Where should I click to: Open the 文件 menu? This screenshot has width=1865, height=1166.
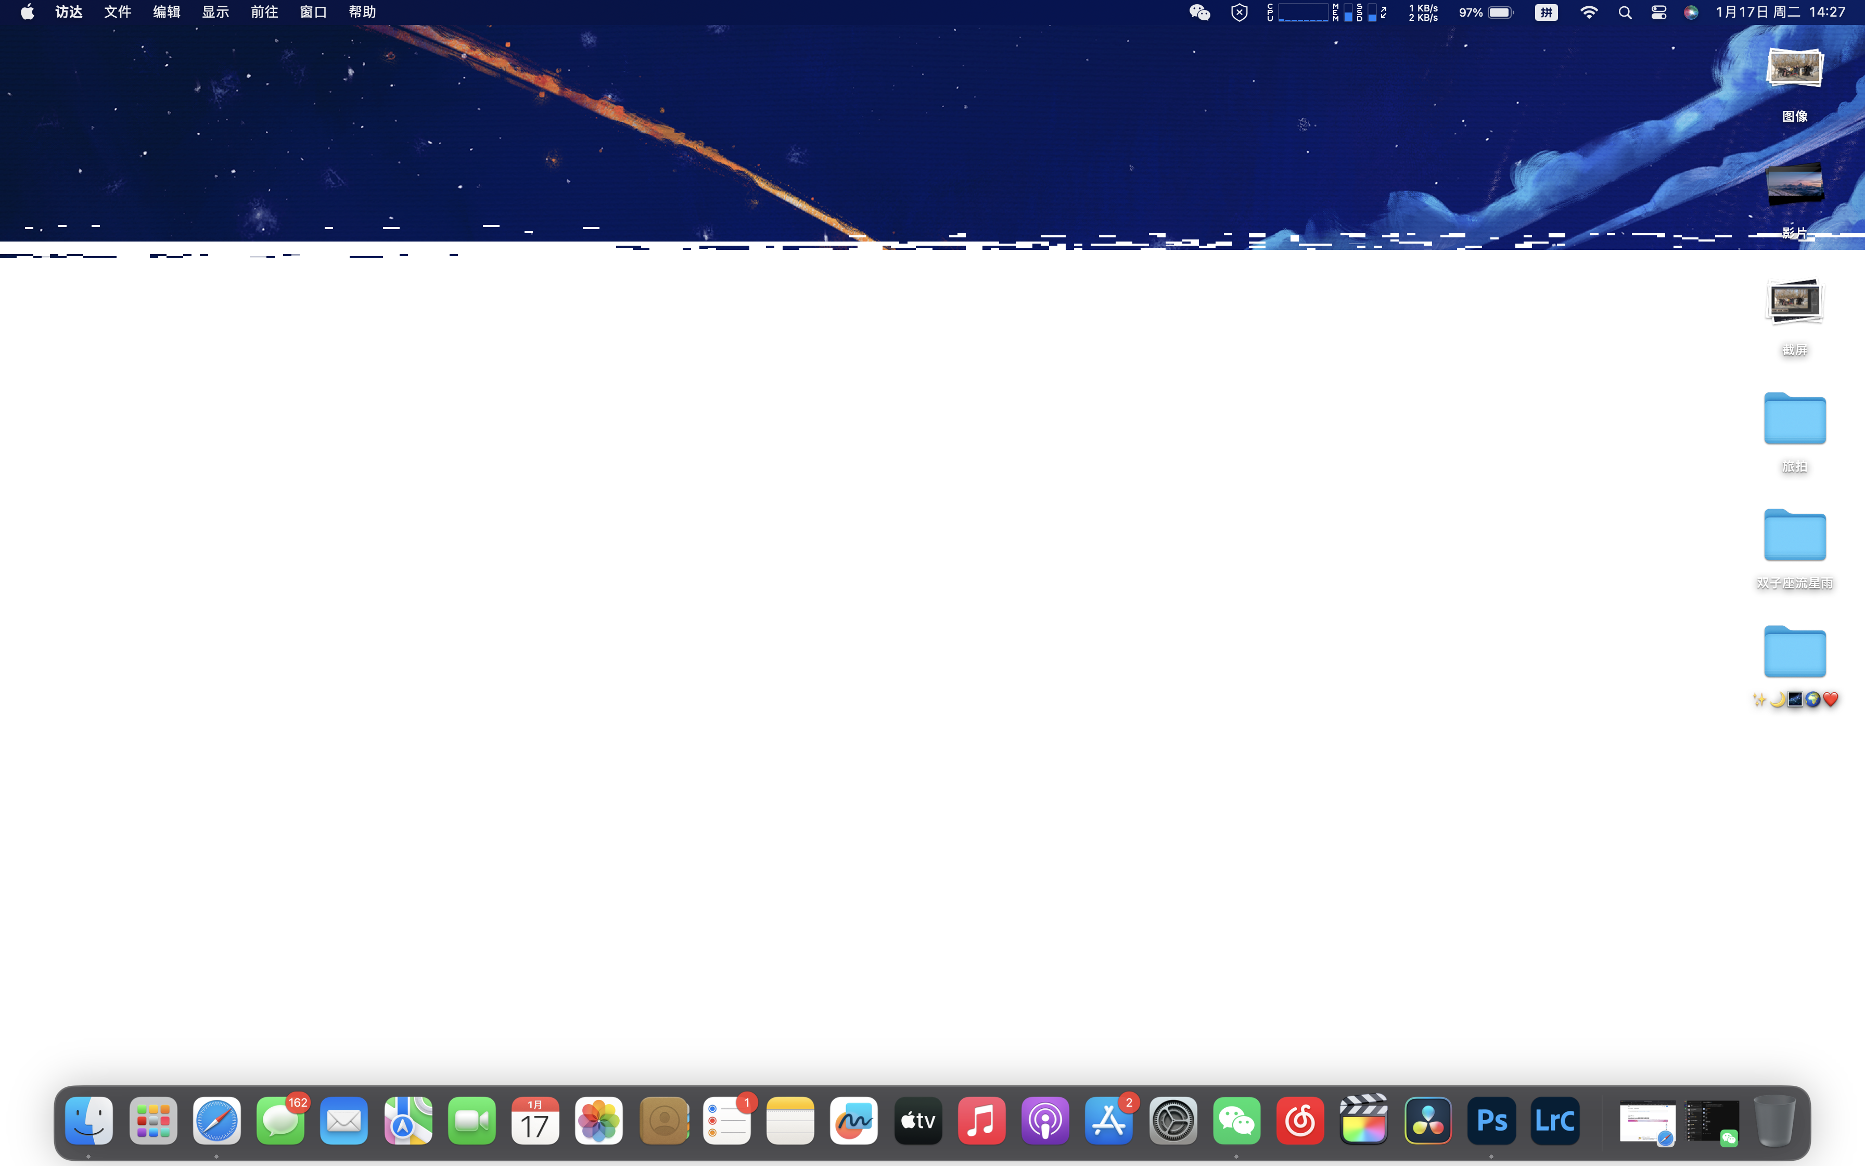(118, 12)
